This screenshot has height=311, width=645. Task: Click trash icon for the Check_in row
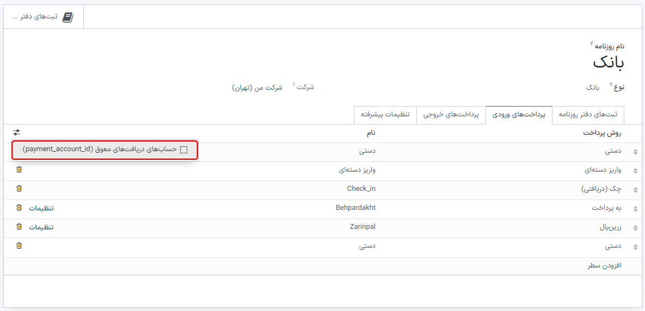coord(19,189)
